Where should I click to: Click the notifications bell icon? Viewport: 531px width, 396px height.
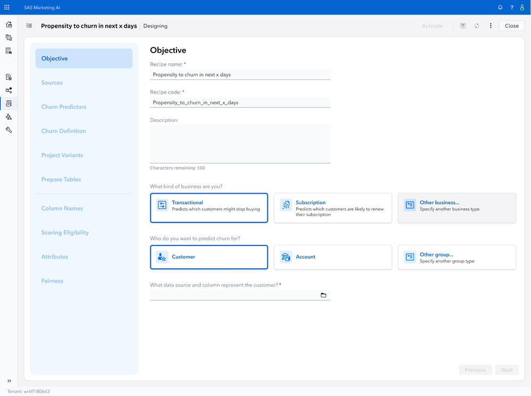(x=500, y=7)
